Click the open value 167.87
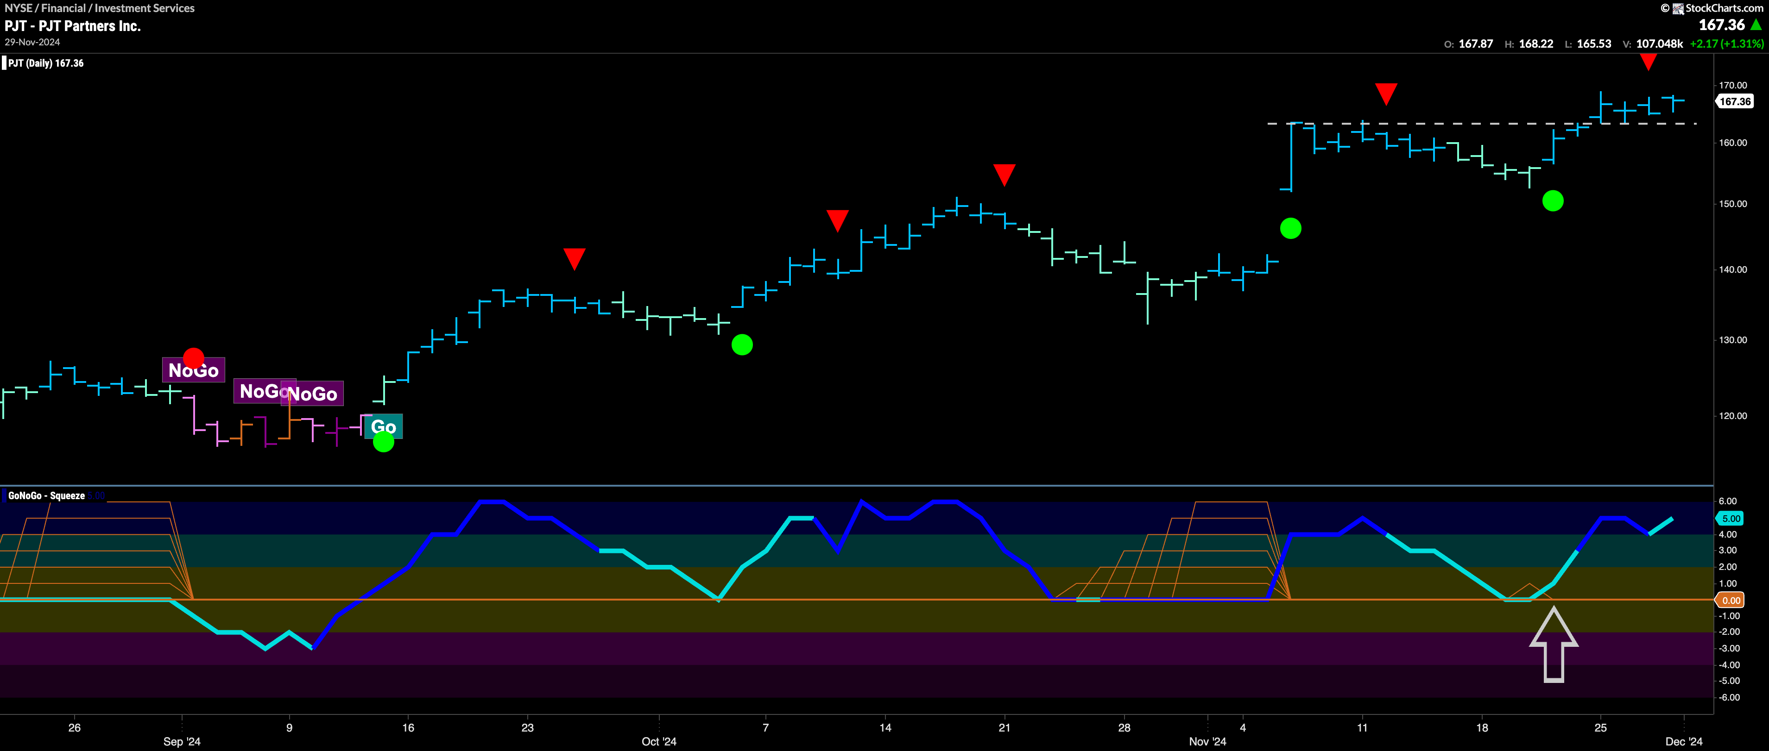Viewport: 1769px width, 751px height. point(1476,43)
